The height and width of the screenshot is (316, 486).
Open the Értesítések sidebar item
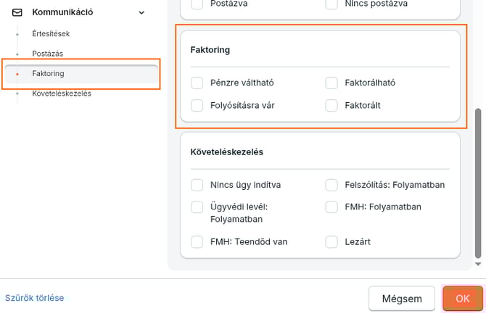coord(51,33)
